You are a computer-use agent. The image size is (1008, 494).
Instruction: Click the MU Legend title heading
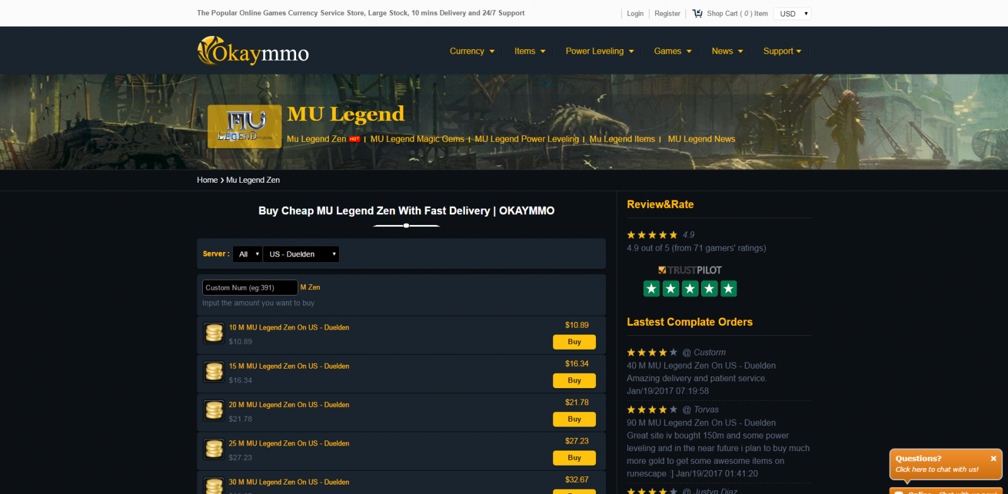(346, 113)
